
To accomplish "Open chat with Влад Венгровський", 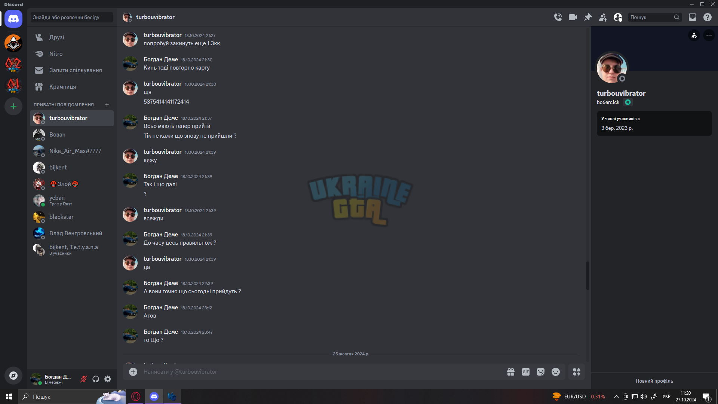I will tap(72, 233).
